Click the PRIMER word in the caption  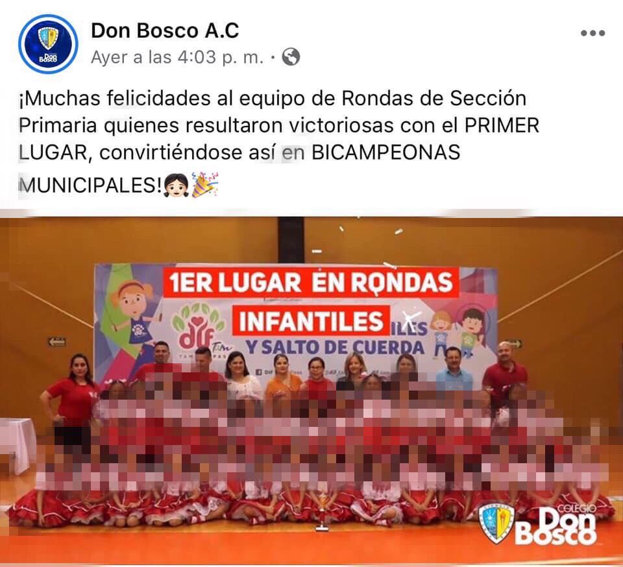[x=502, y=125]
